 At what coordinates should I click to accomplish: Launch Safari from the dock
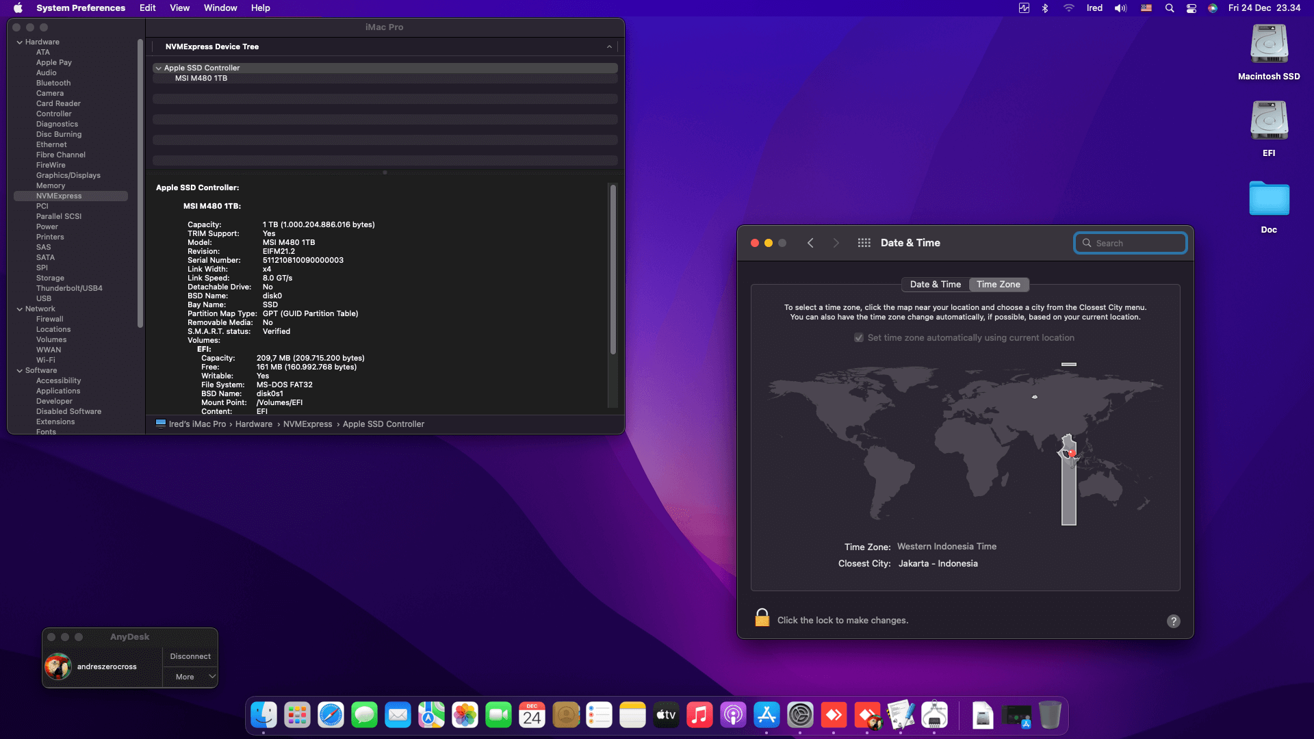[331, 715]
